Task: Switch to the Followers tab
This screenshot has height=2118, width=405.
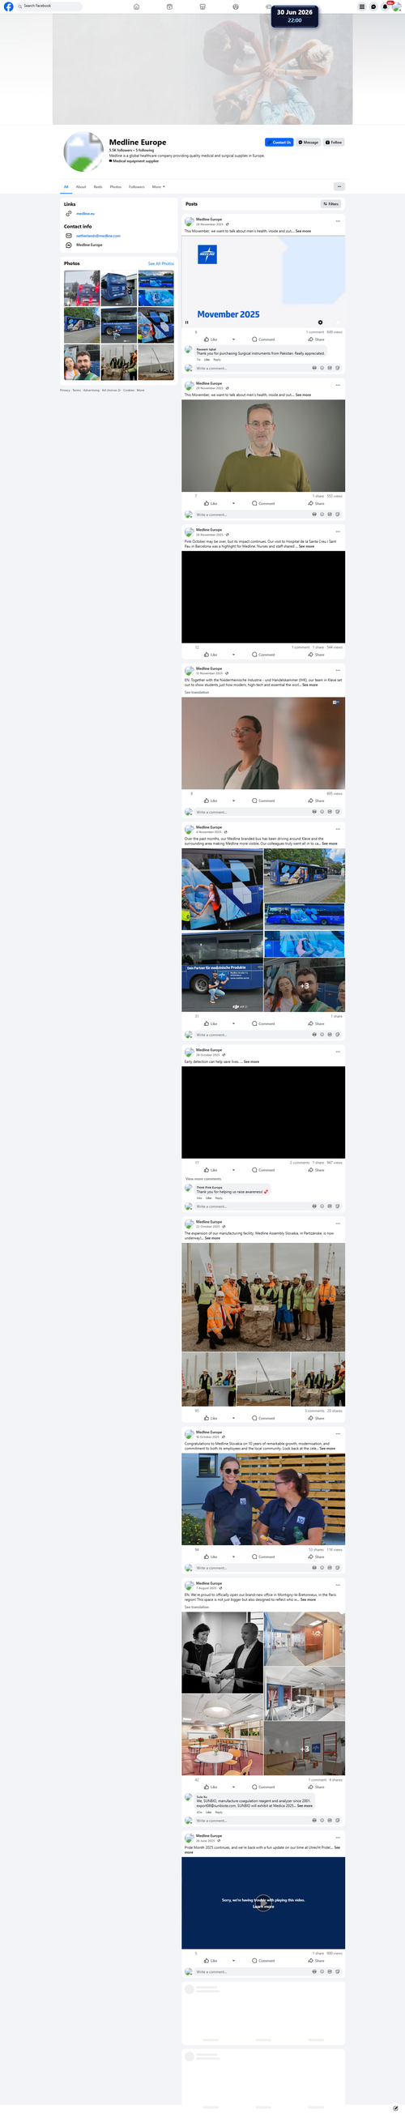Action: tap(136, 186)
